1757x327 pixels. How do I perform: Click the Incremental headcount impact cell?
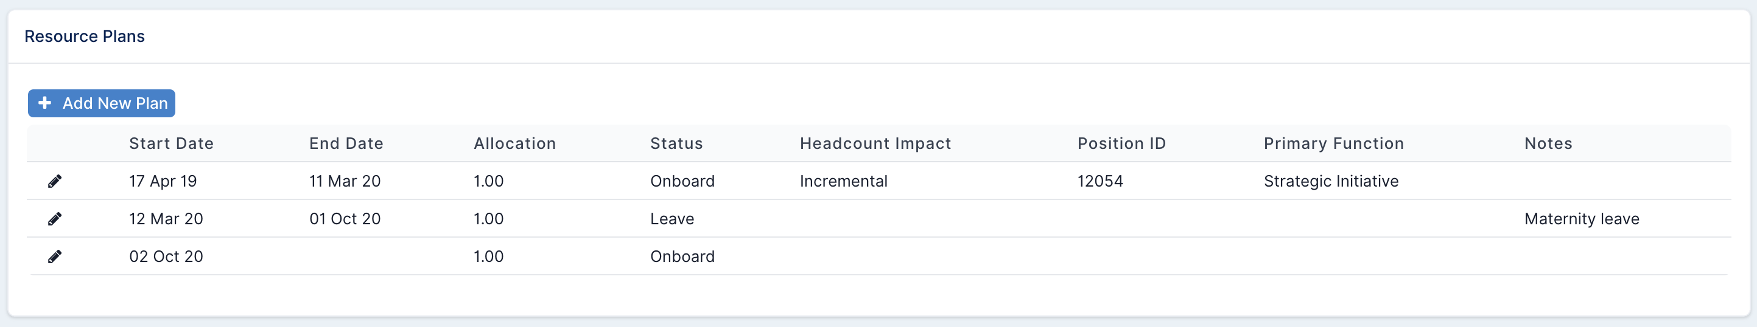[843, 181]
